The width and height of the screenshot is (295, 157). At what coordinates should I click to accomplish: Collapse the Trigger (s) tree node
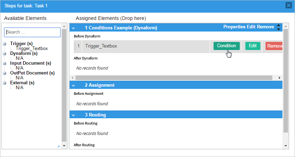point(5,44)
